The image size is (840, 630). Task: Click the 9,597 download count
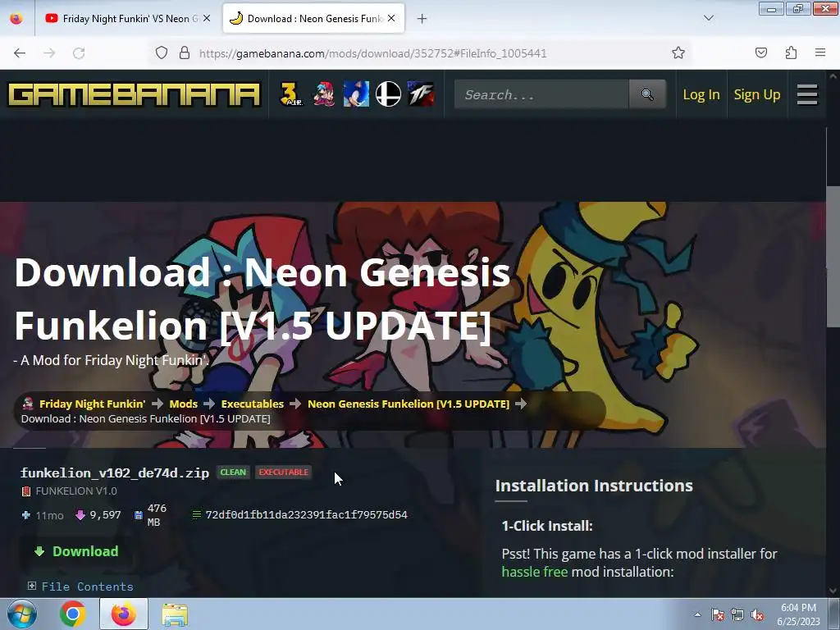click(x=105, y=515)
